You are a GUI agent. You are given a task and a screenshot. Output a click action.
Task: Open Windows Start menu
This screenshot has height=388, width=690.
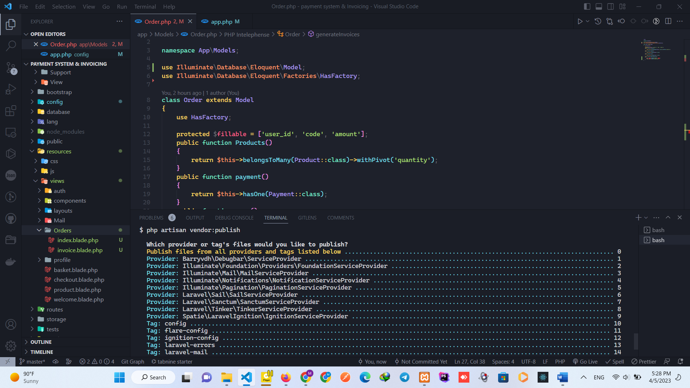pyautogui.click(x=119, y=377)
